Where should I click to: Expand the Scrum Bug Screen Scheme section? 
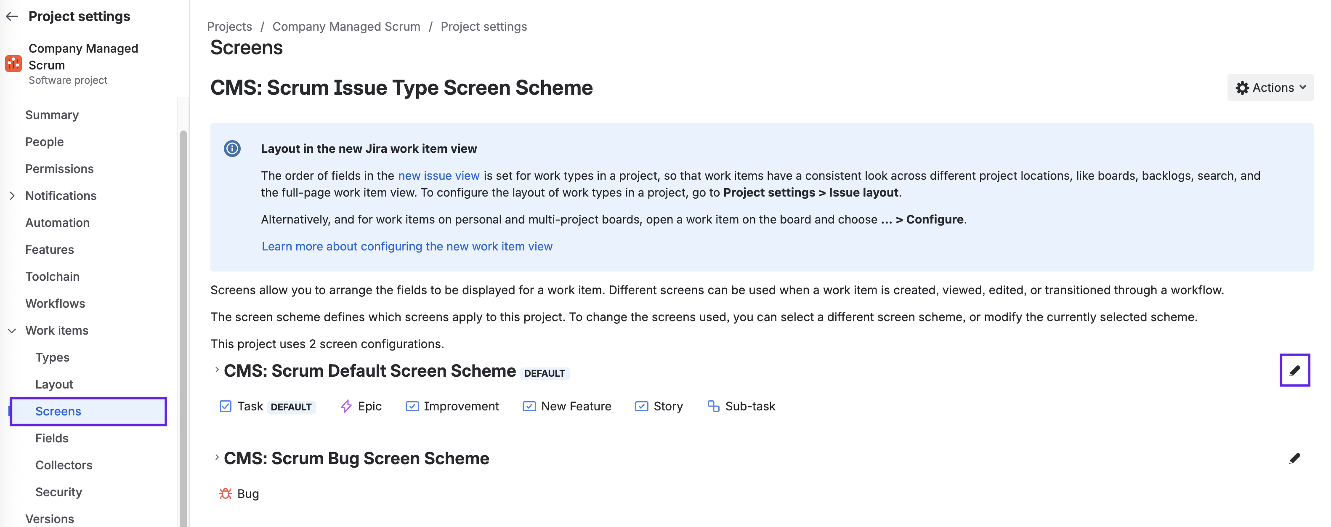tap(217, 458)
